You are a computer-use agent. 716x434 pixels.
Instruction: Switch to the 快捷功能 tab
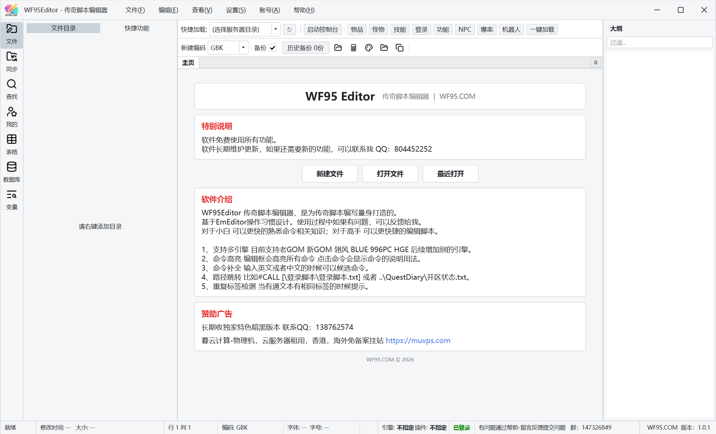pos(137,28)
